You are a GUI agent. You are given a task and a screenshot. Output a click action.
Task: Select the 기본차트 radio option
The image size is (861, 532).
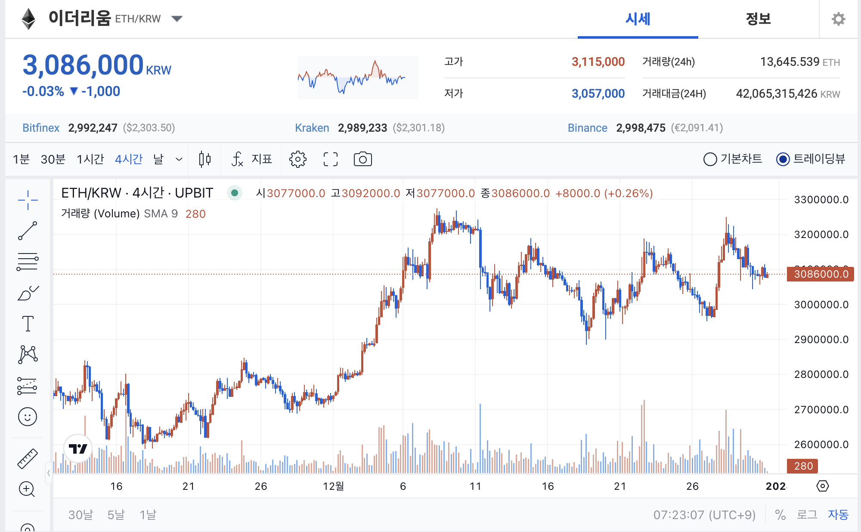pos(710,159)
